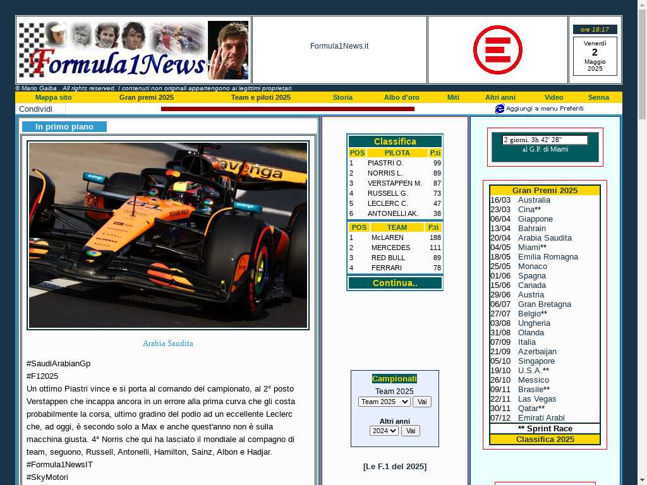Open the Las Vegas Grand Prix link
The width and height of the screenshot is (647, 485).
tap(537, 399)
